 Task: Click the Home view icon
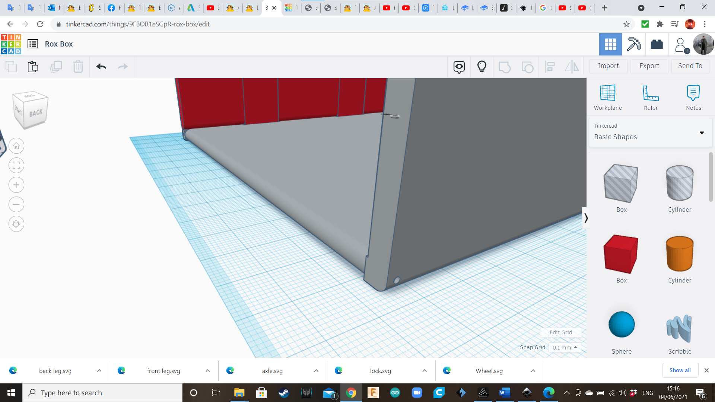click(16, 146)
